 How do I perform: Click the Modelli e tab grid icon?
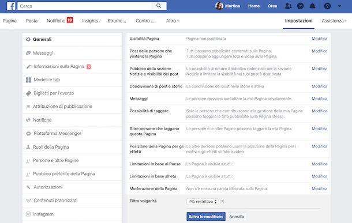click(28, 80)
